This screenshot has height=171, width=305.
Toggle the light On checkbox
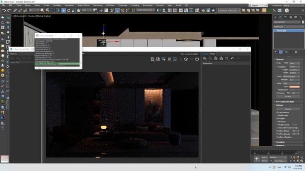coord(277,63)
